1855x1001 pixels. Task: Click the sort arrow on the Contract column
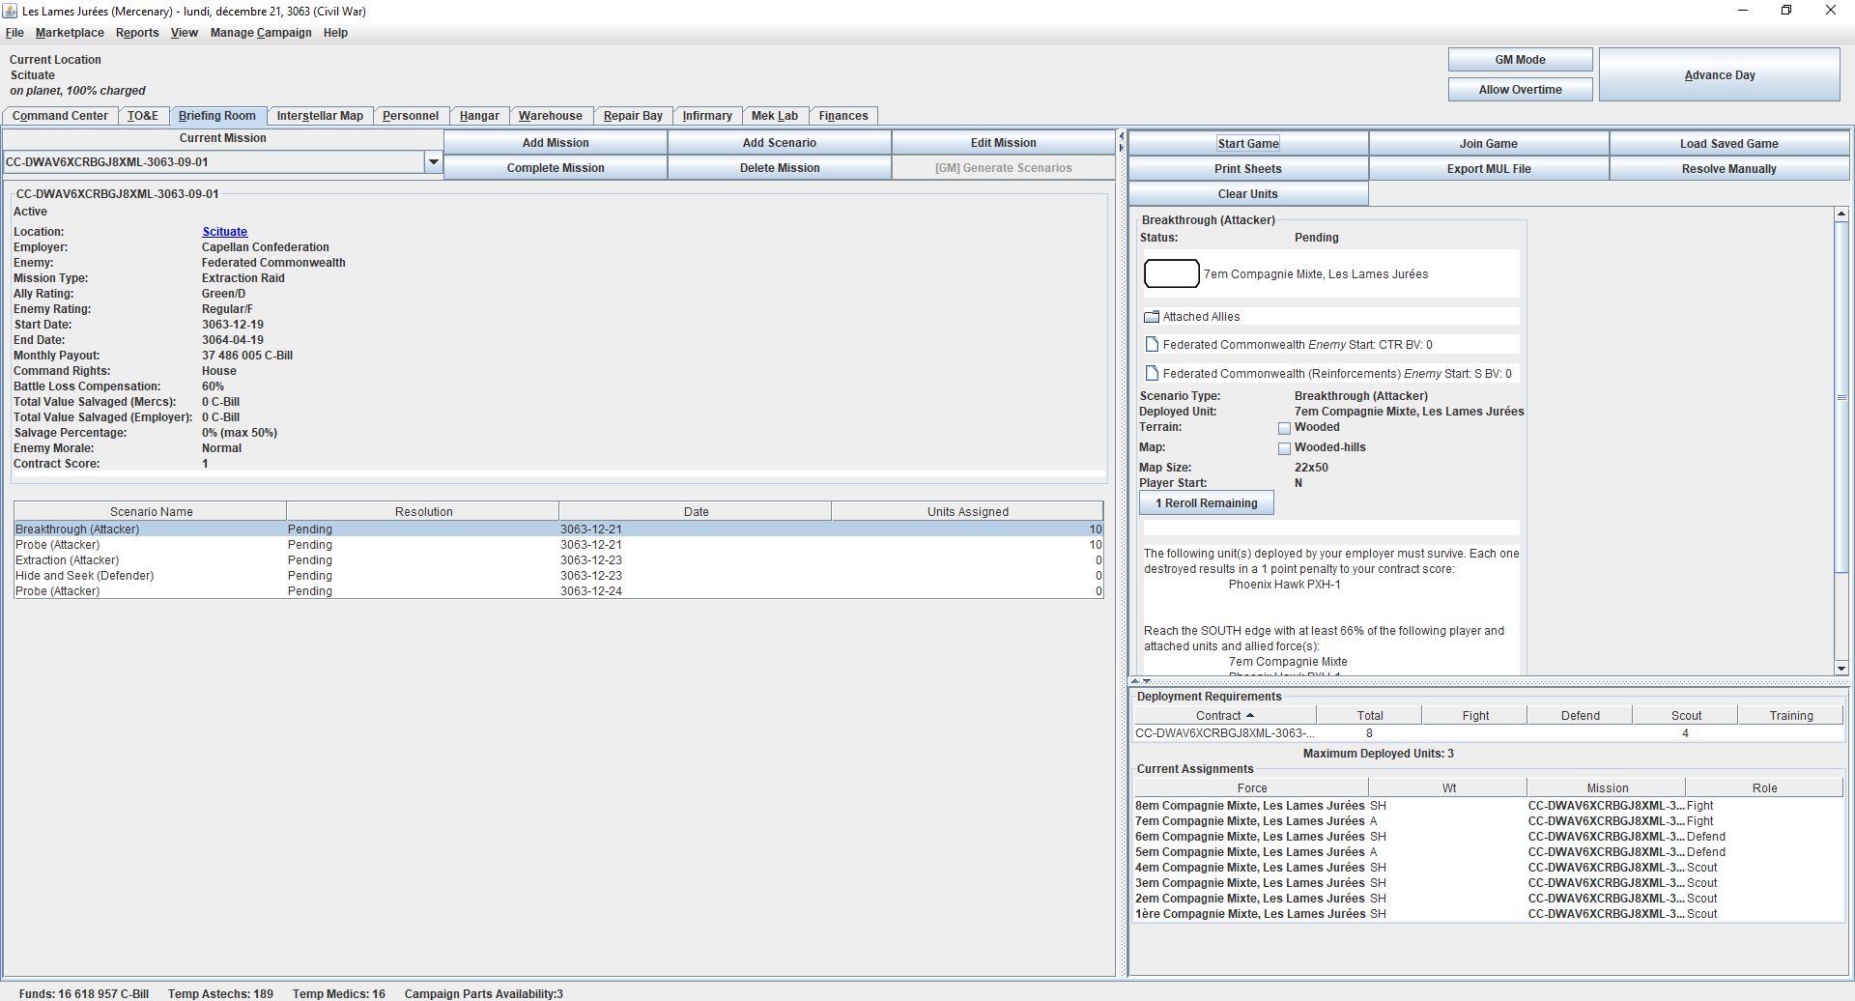(1250, 715)
